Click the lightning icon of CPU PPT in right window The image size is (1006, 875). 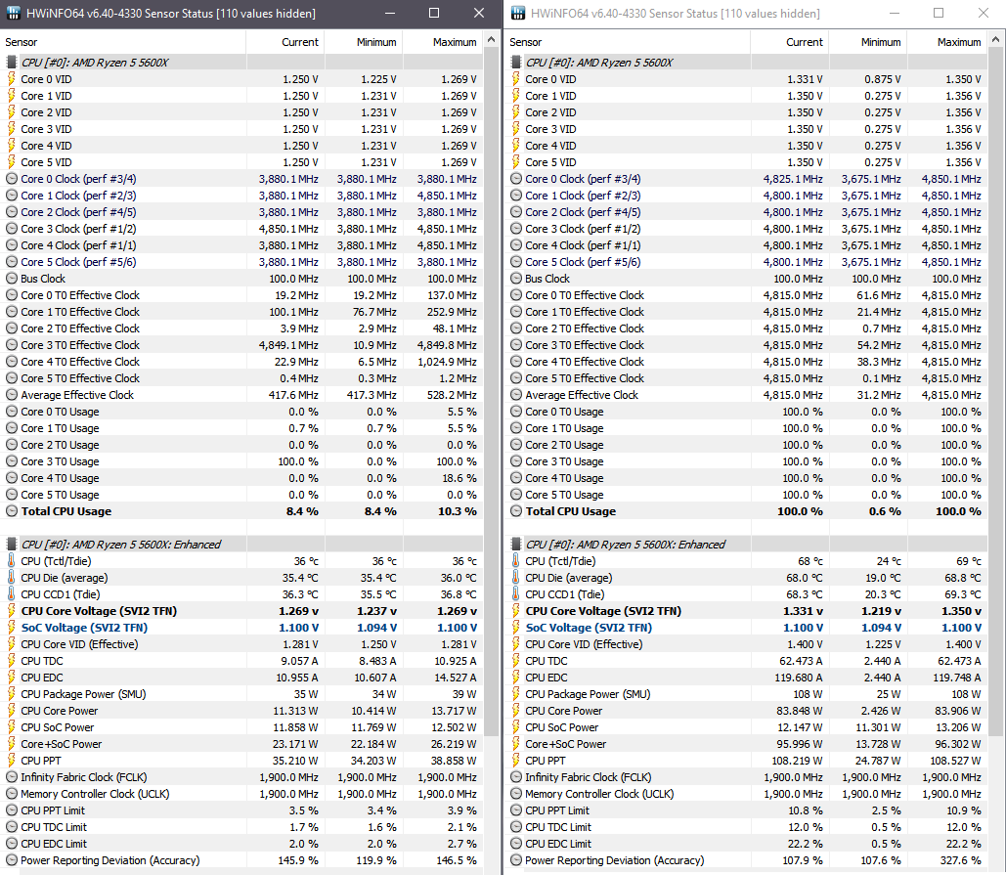516,761
